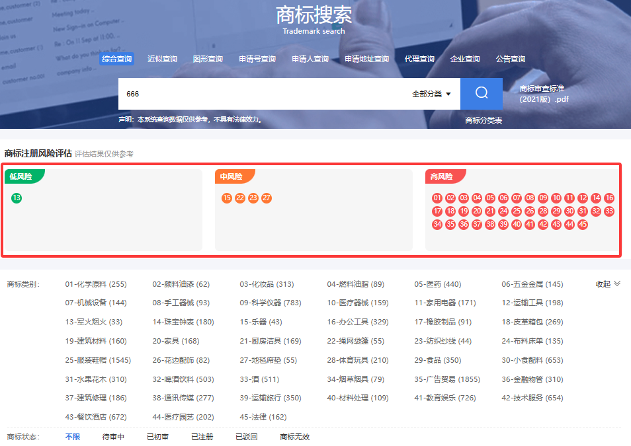Select the 已注册 status filter

click(x=202, y=437)
